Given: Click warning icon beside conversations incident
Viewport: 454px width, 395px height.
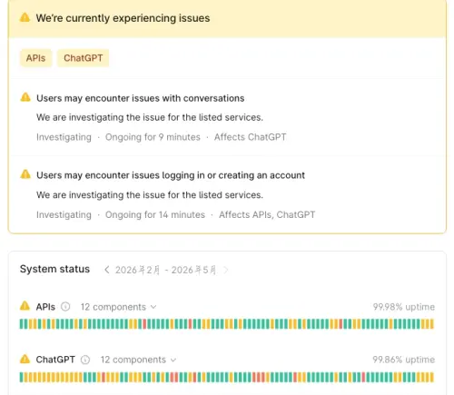Looking at the screenshot, I should pyautogui.click(x=25, y=97).
